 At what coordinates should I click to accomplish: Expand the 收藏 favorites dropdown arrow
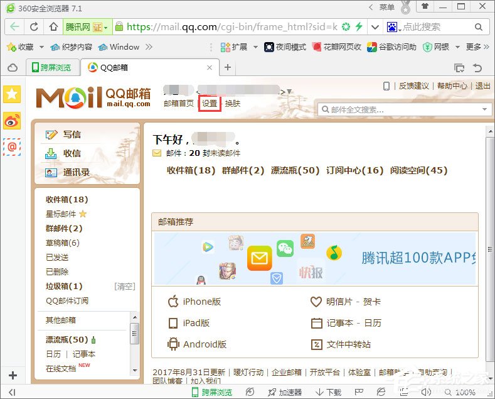(x=41, y=47)
